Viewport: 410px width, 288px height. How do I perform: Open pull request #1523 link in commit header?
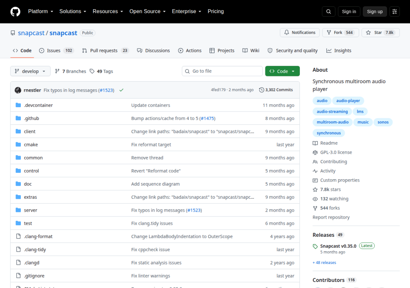(107, 90)
